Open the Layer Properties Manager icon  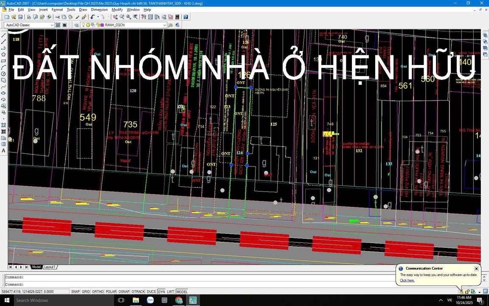[x=76, y=25]
